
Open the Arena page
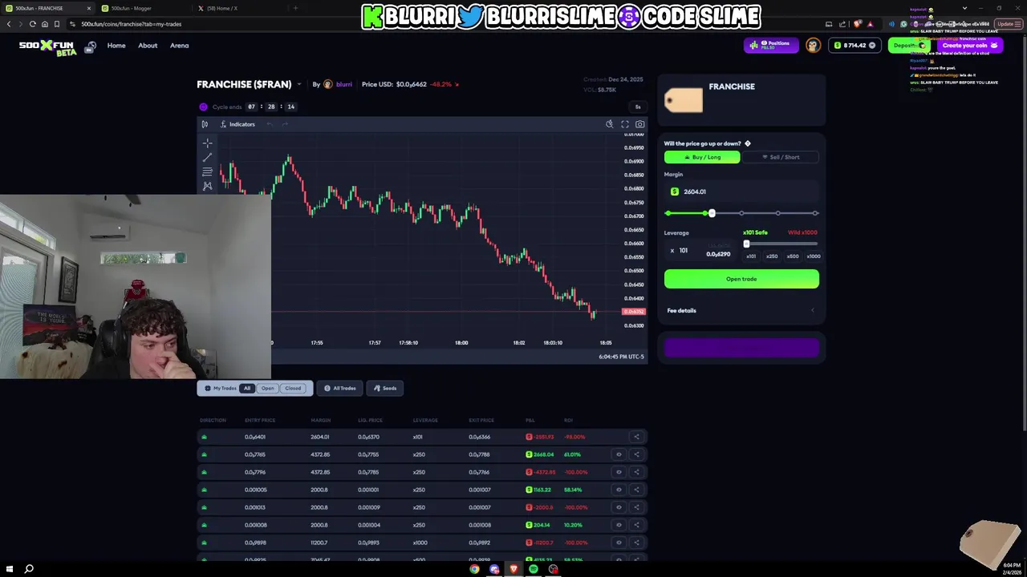(180, 46)
